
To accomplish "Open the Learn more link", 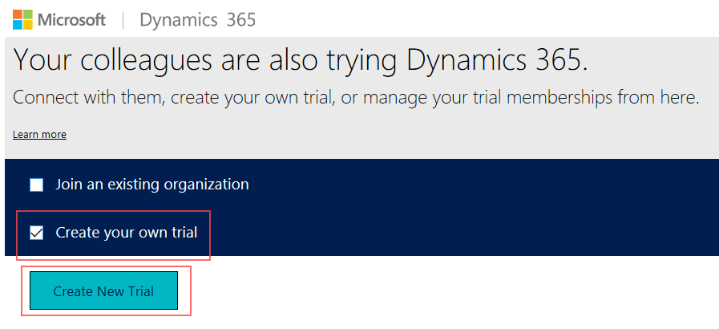I will (x=39, y=135).
